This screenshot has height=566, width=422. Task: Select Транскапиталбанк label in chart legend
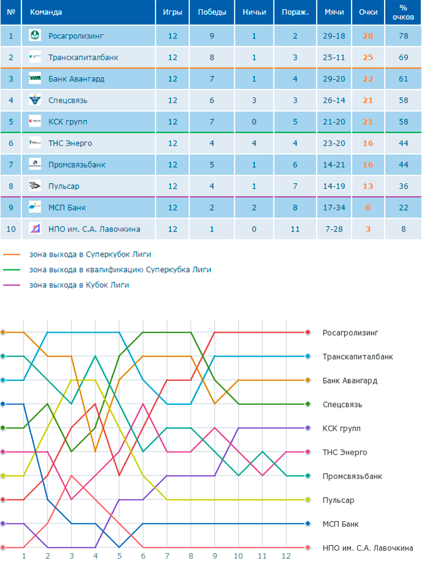coord(358,357)
